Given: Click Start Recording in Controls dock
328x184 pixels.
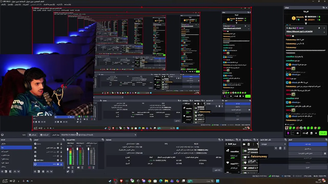Looking at the screenshot, I should [308, 149].
